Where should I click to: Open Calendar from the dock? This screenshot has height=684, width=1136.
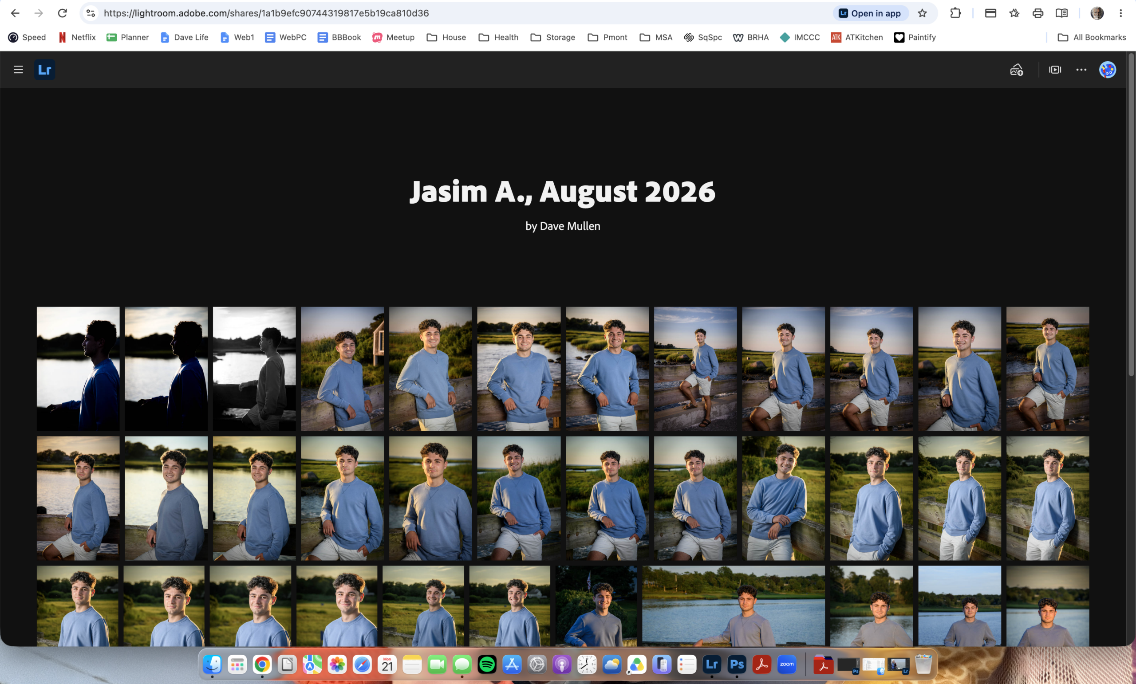(387, 664)
